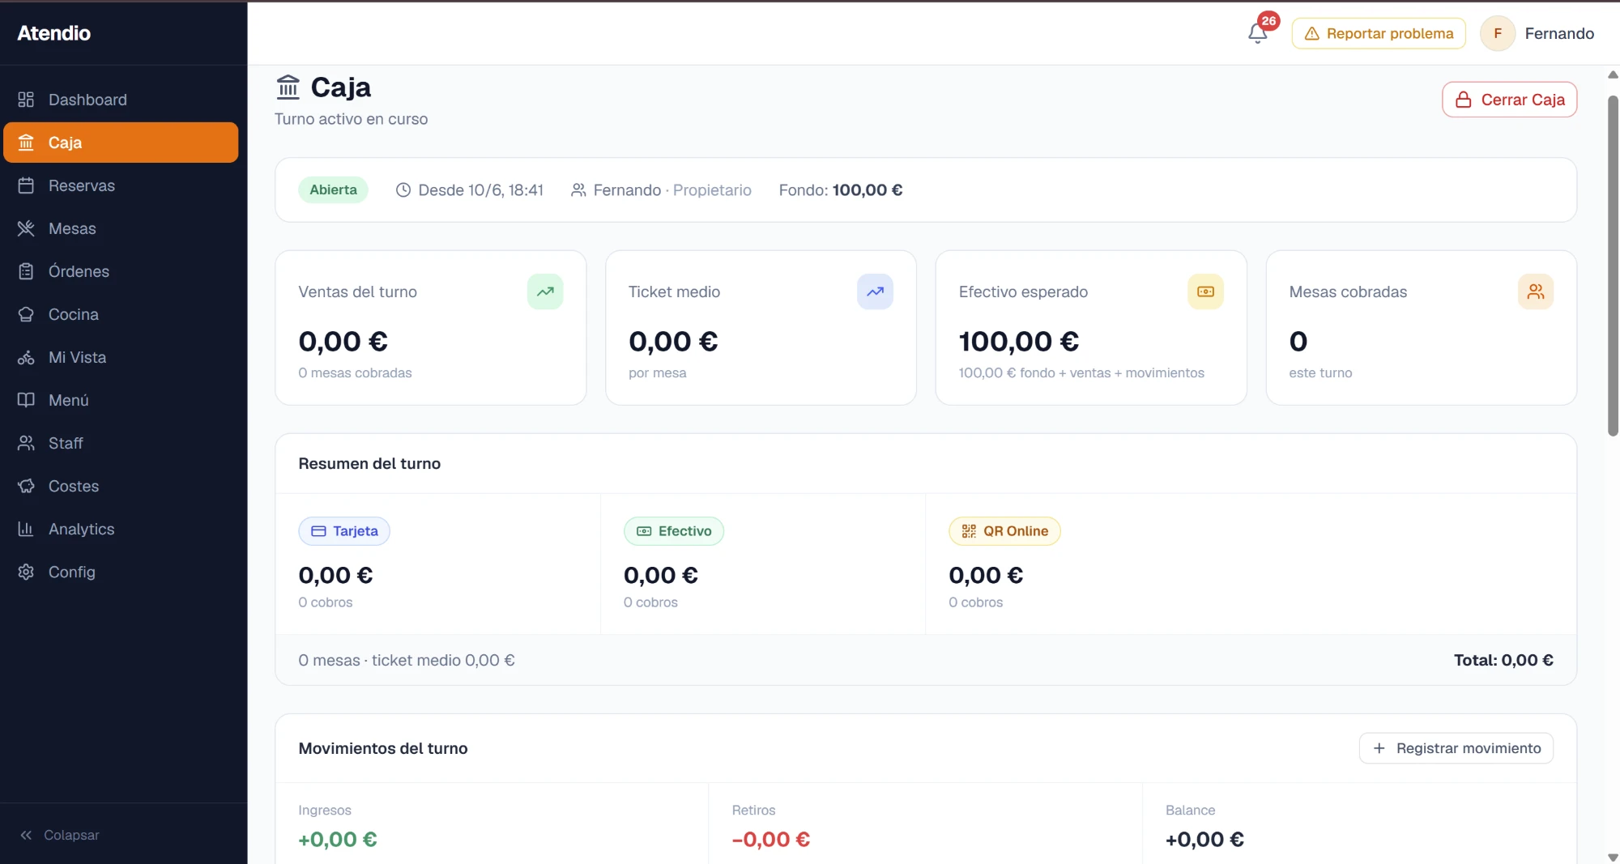Click the F user avatar
This screenshot has width=1620, height=864.
[1498, 33]
